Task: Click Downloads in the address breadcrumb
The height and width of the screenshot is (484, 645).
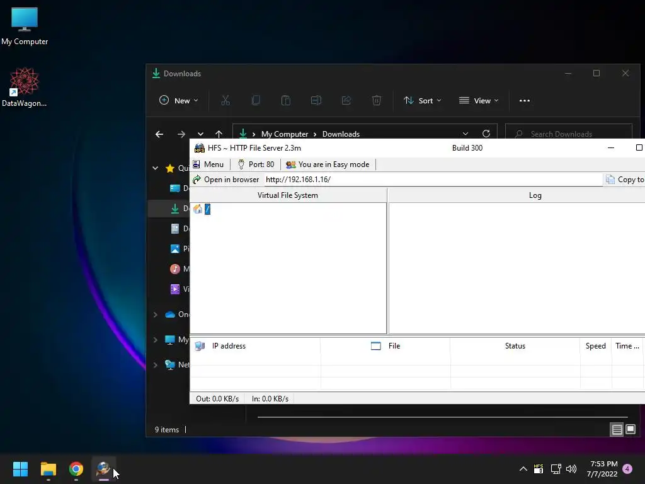Action: [341, 134]
